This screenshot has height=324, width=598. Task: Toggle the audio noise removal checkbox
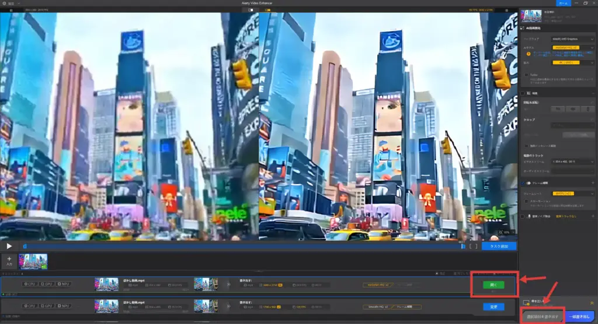tap(523, 216)
